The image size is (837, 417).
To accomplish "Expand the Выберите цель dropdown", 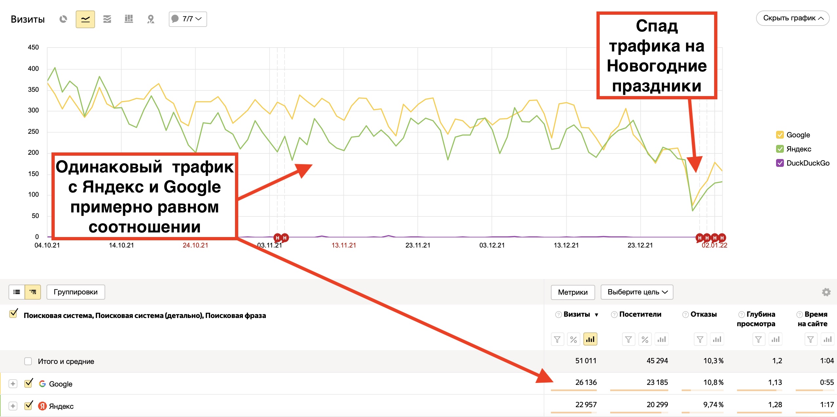I will point(637,292).
